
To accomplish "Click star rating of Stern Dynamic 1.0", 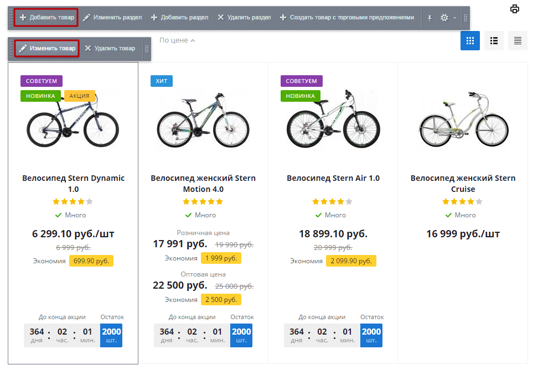I will 73,202.
